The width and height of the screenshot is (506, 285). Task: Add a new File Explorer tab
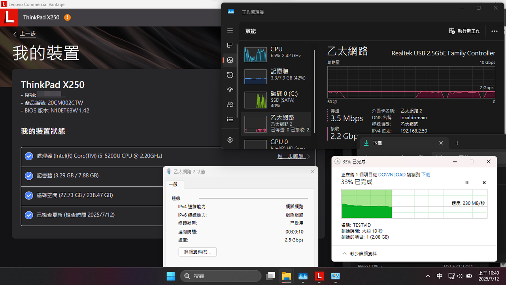click(x=457, y=143)
